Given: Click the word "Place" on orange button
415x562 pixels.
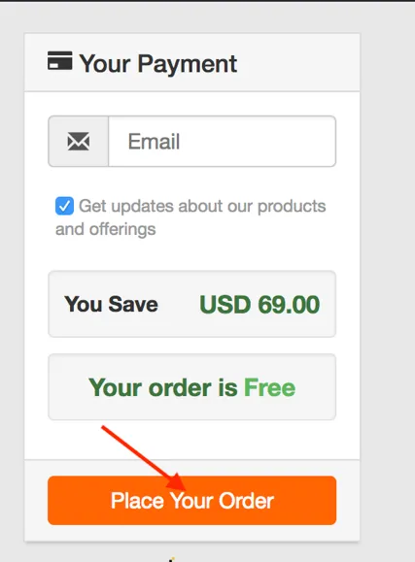Looking at the screenshot, I should click(137, 501).
